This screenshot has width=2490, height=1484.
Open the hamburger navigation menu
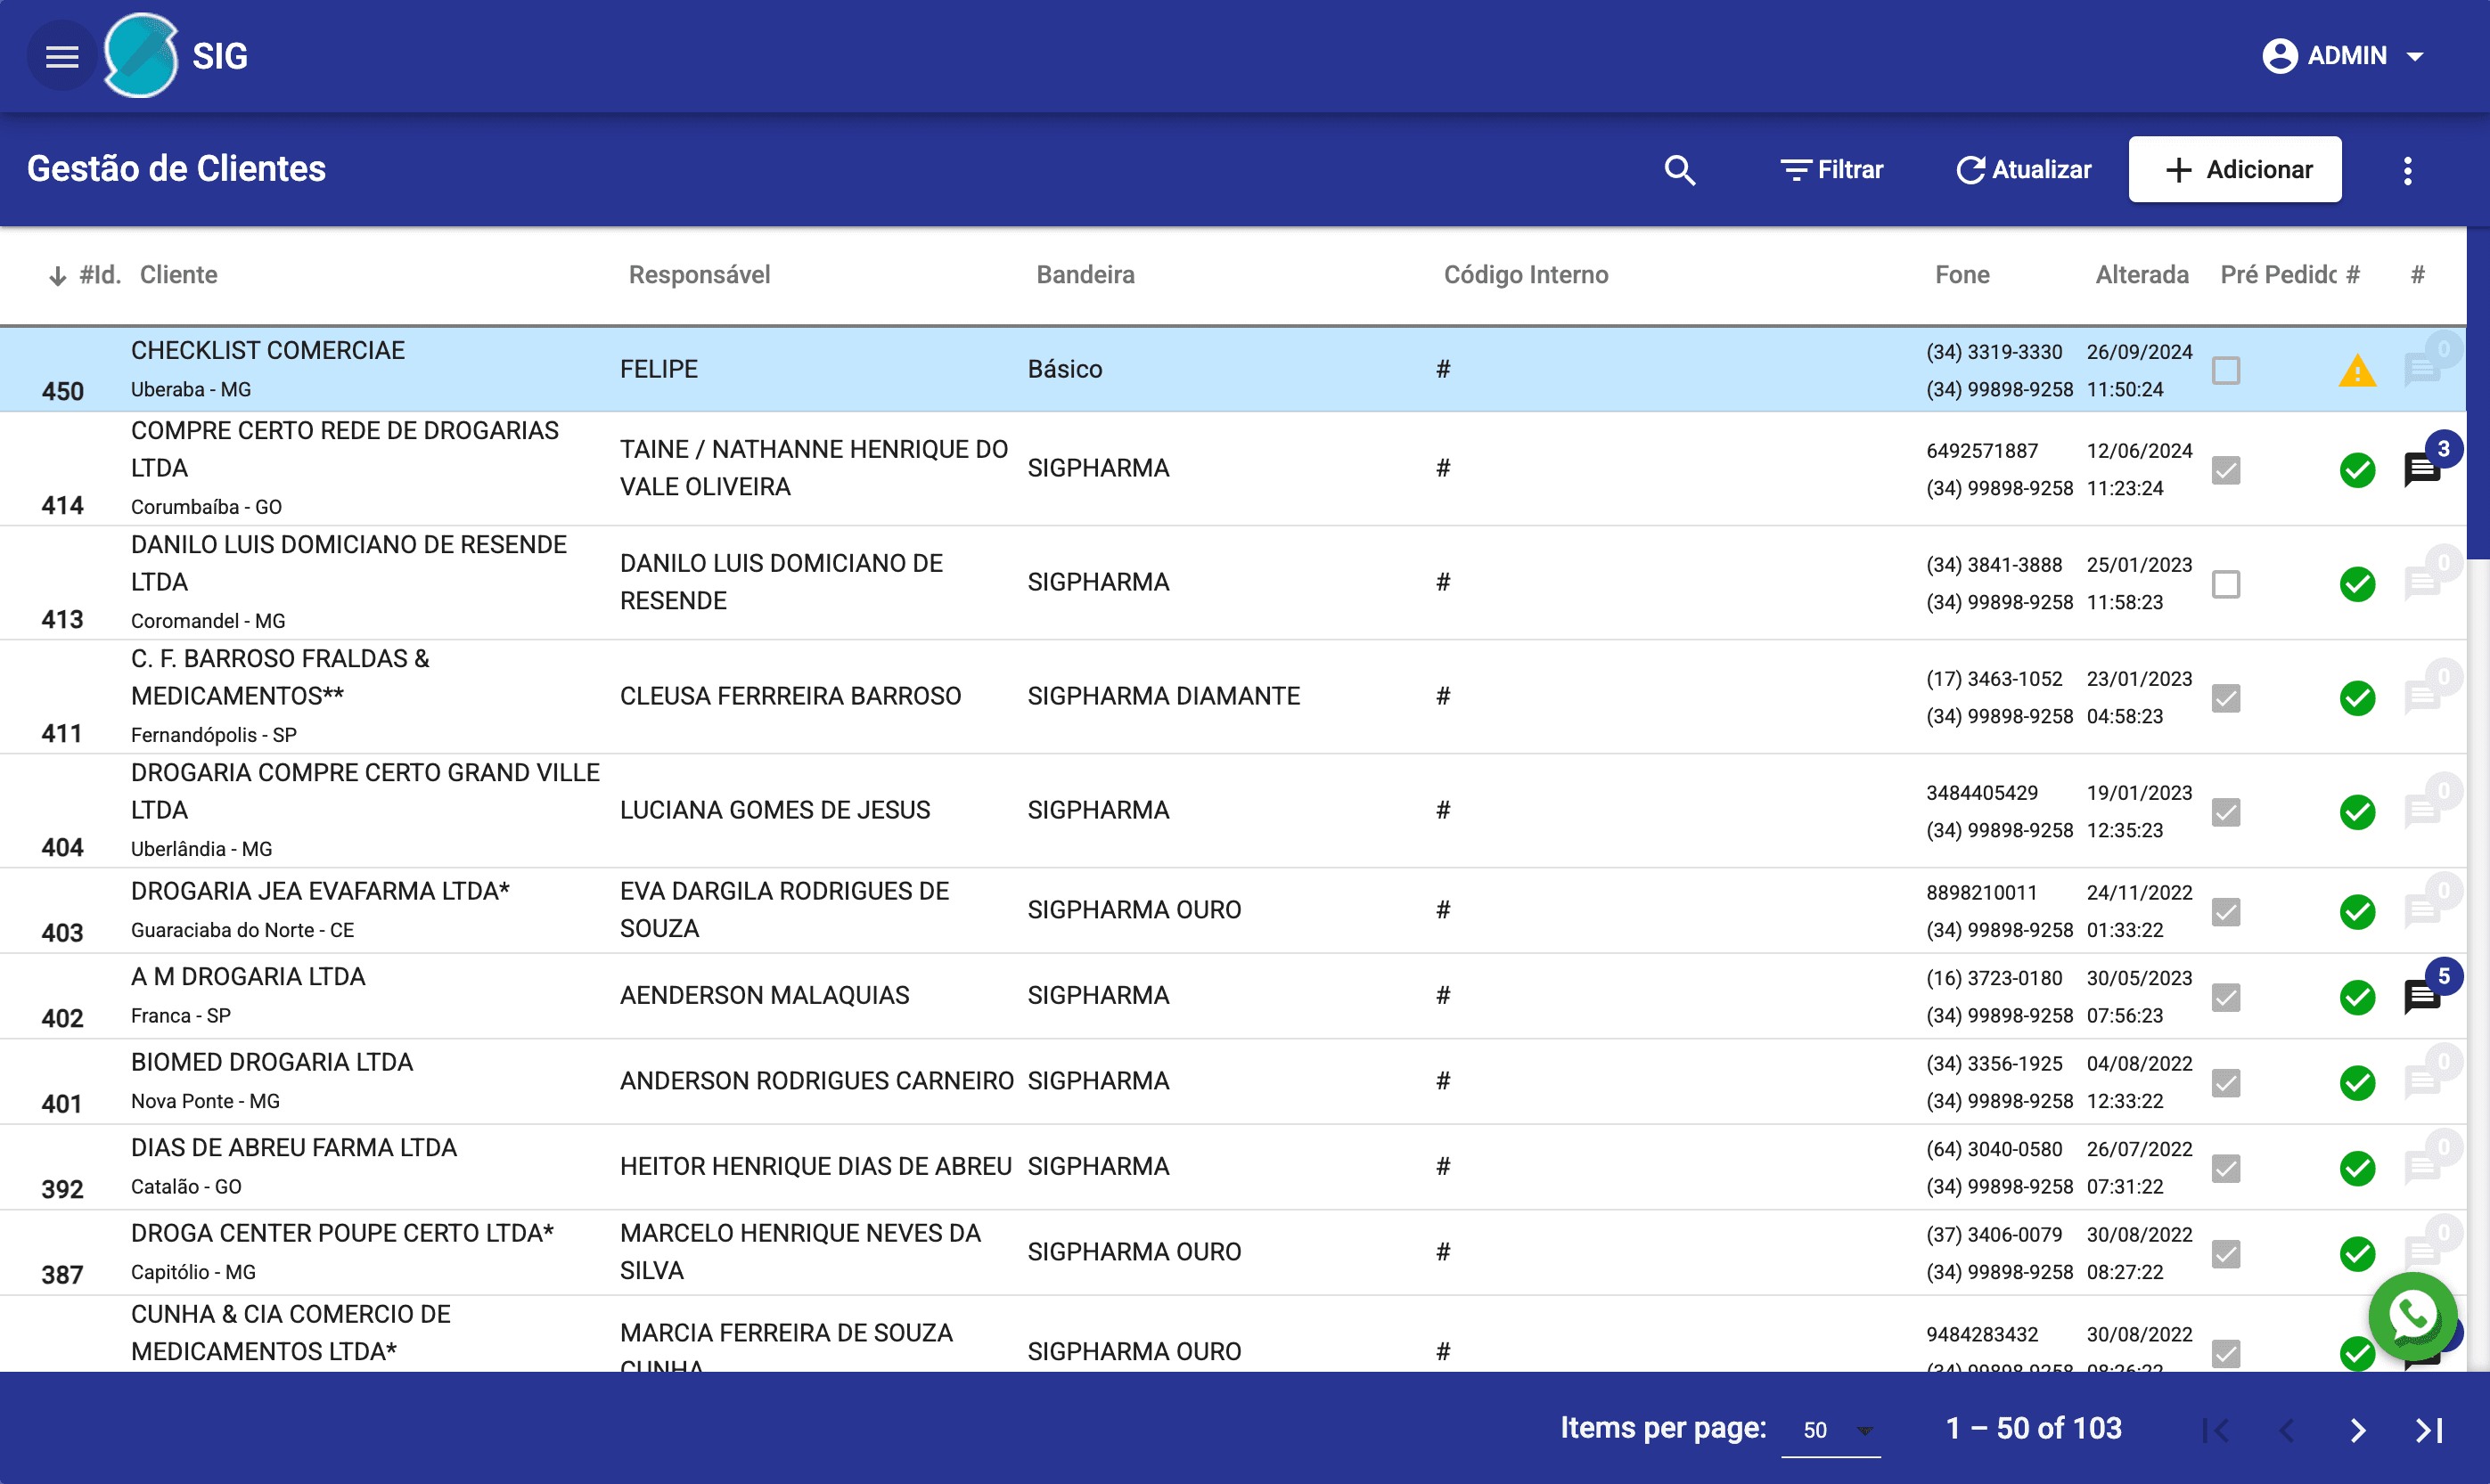pyautogui.click(x=62, y=57)
